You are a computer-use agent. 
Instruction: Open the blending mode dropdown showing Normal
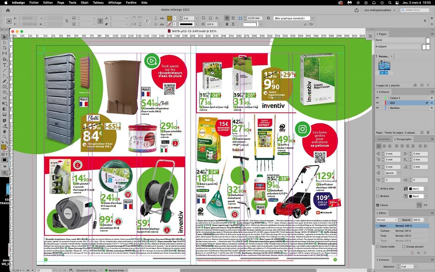(x=386, y=220)
